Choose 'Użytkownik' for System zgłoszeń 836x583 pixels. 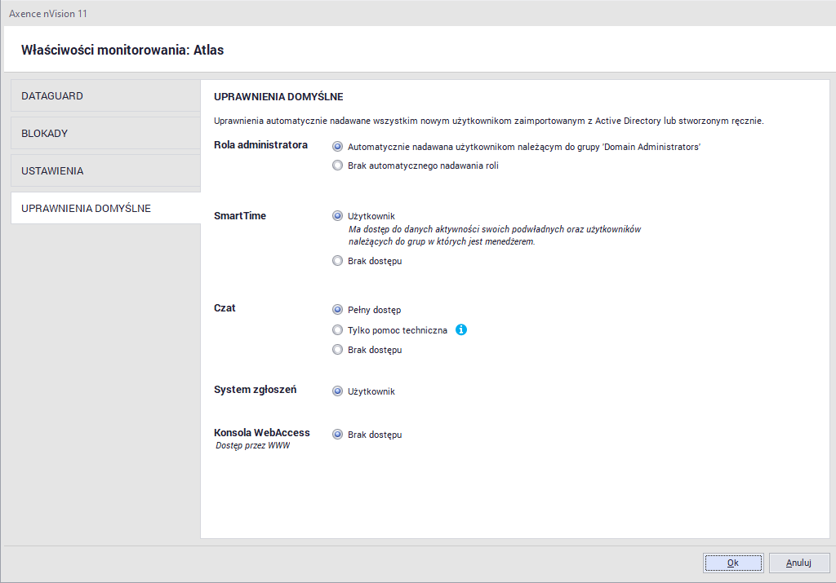[337, 391]
